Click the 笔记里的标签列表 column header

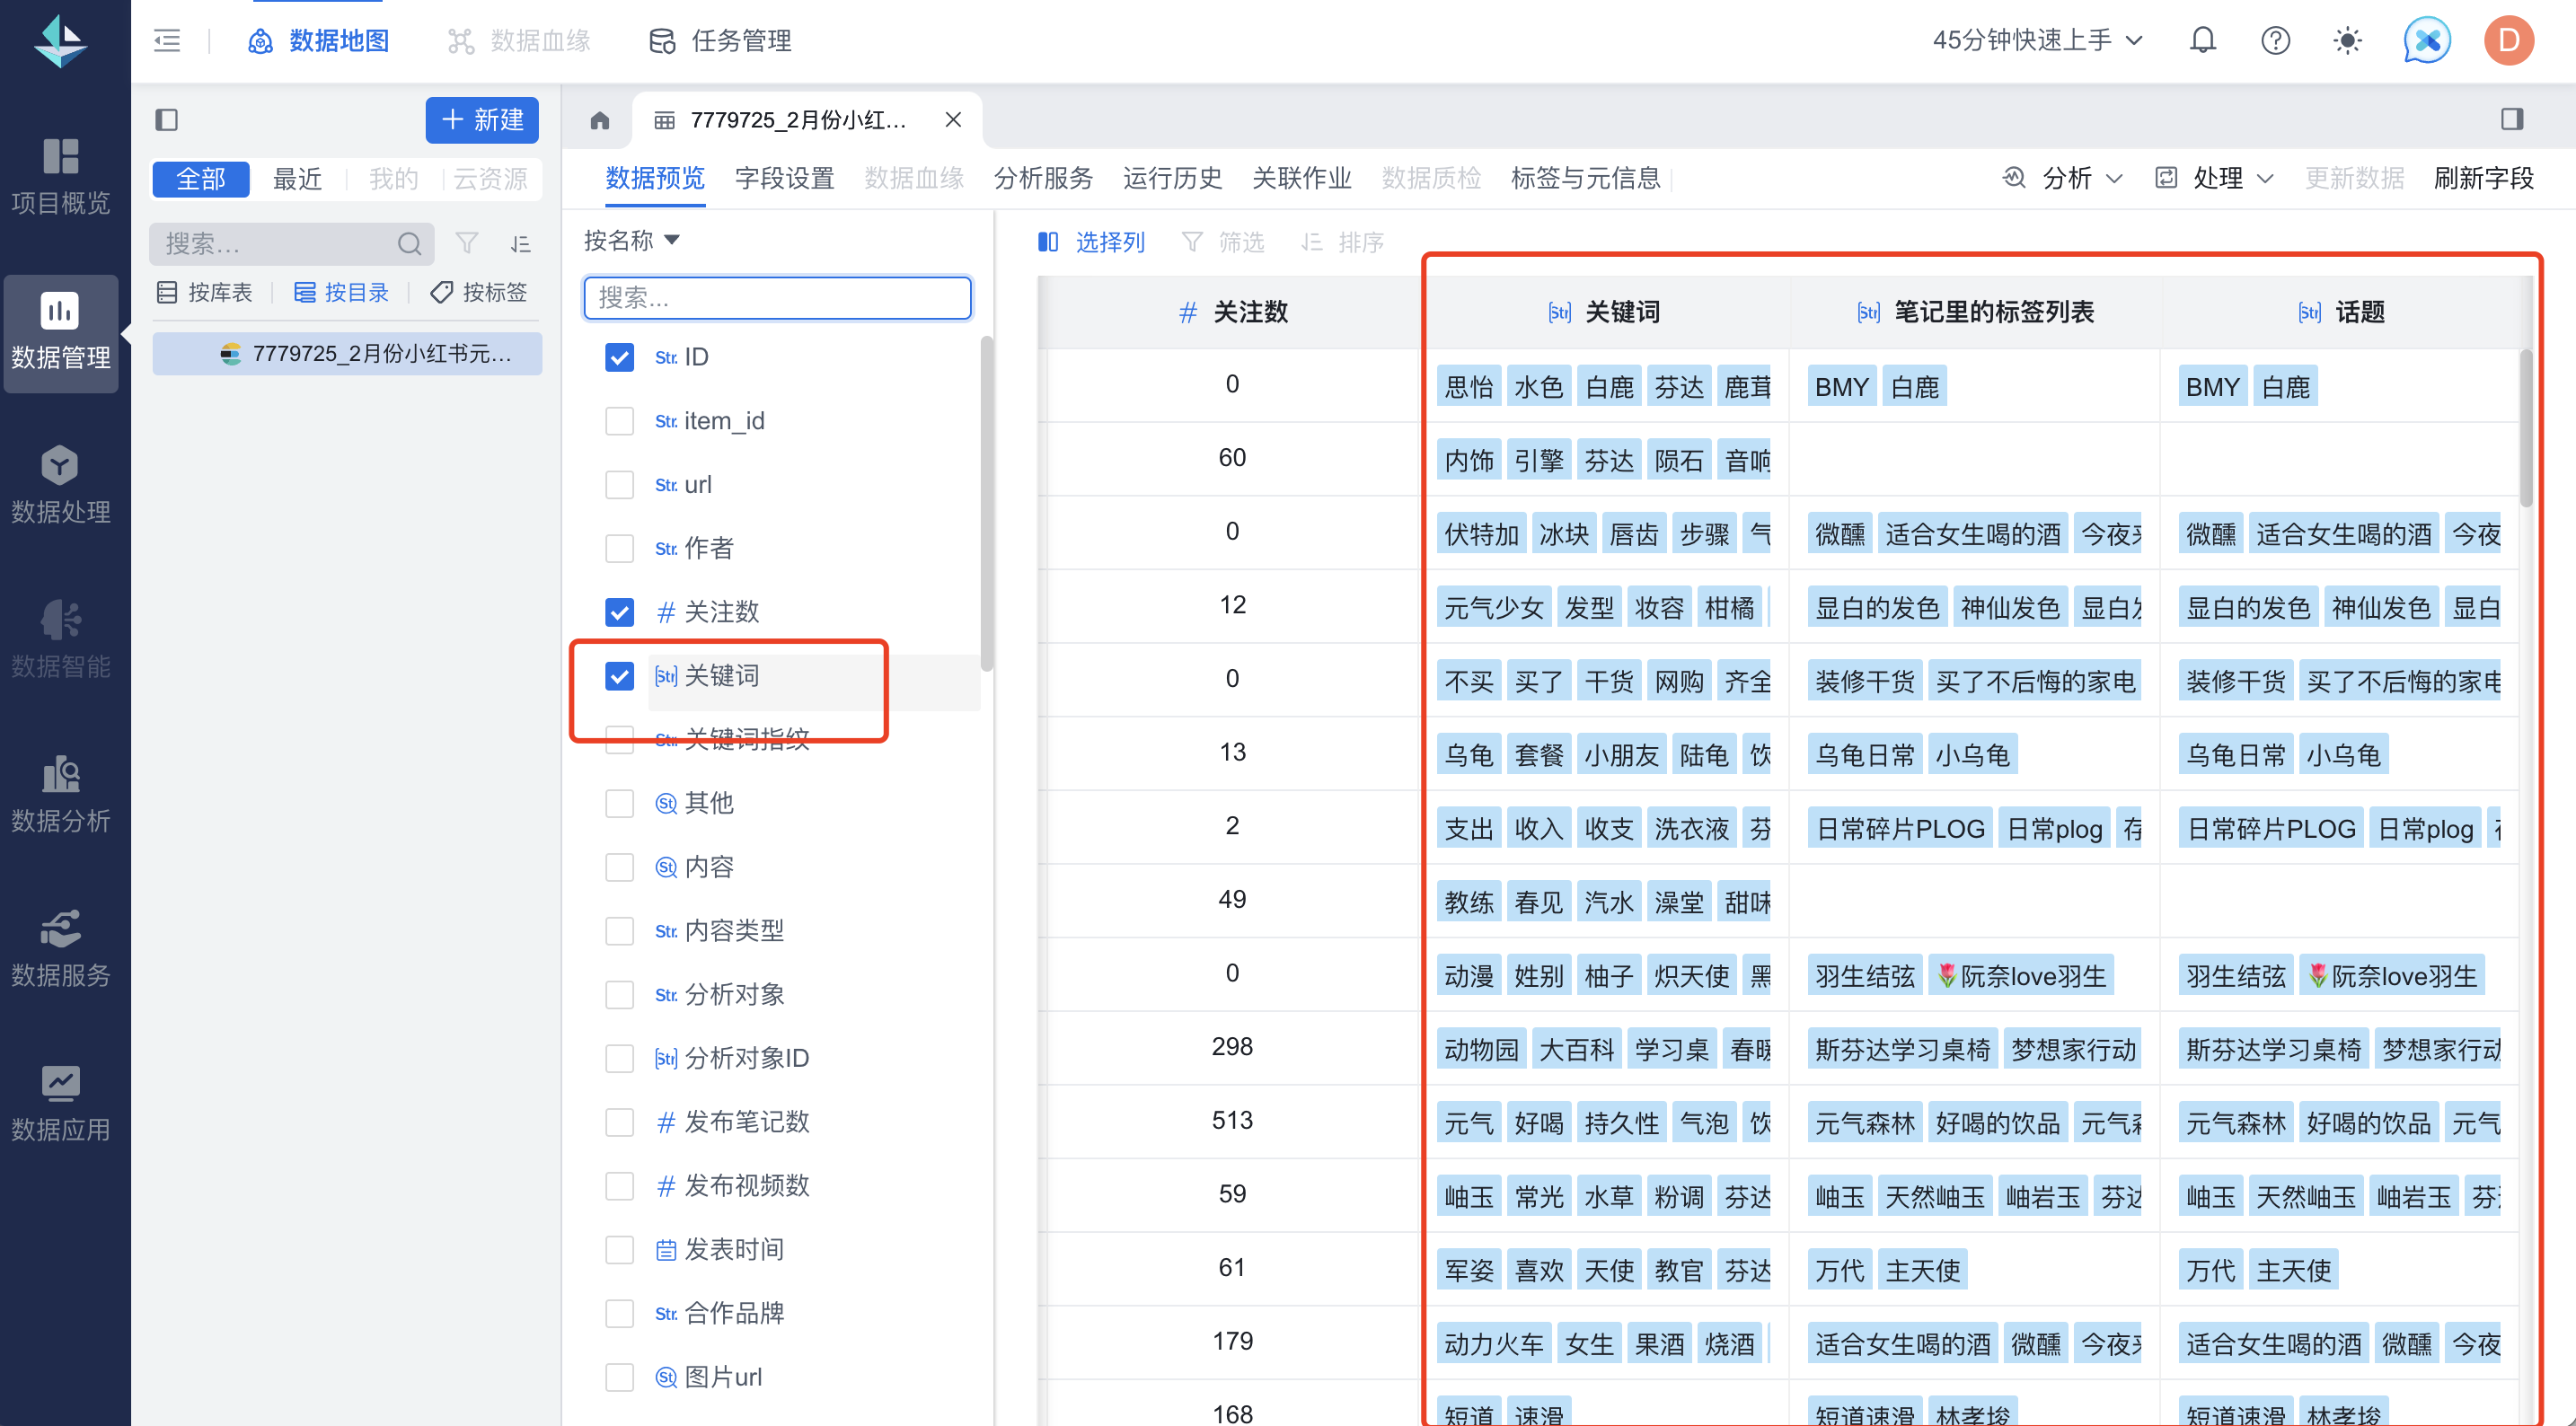[x=1975, y=312]
